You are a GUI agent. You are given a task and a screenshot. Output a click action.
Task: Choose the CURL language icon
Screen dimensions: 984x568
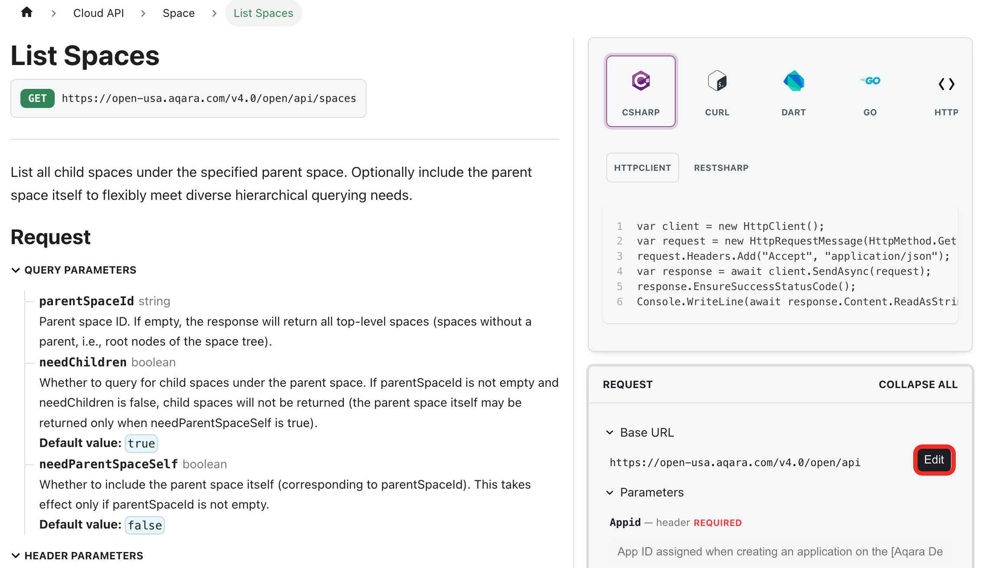click(x=717, y=81)
